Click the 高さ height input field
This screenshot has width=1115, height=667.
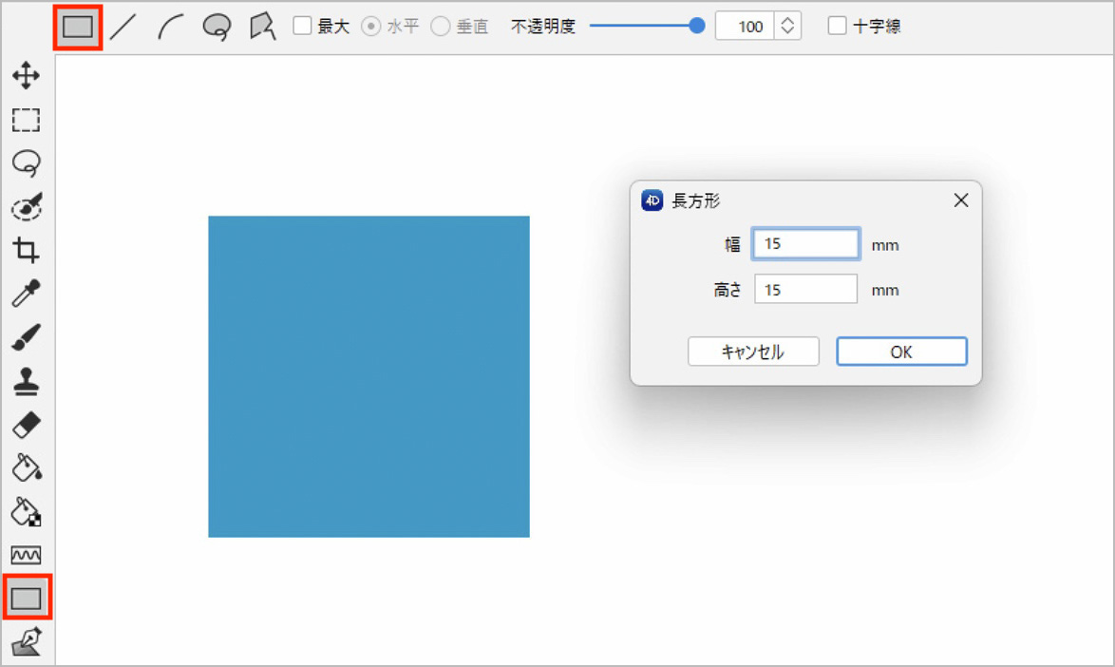click(x=805, y=290)
